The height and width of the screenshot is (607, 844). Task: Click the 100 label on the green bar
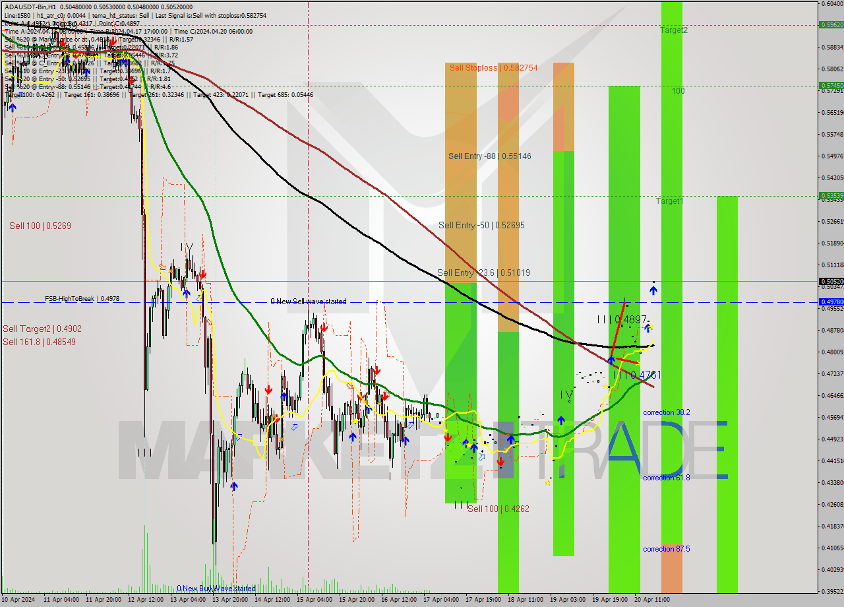pyautogui.click(x=678, y=91)
